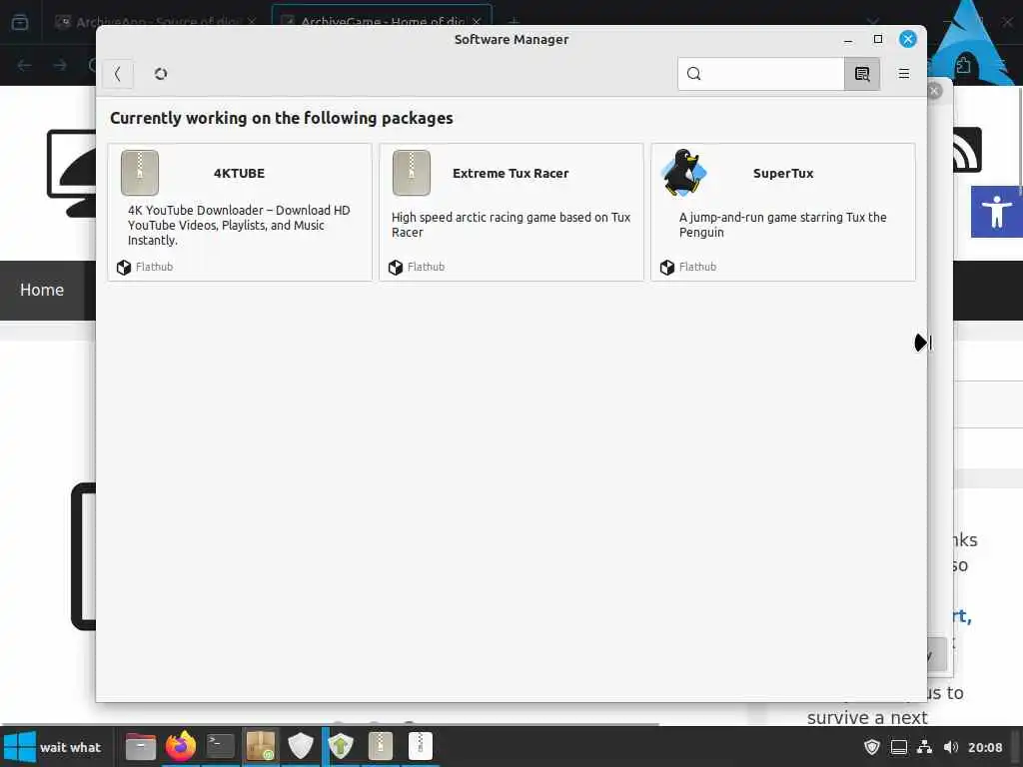The height and width of the screenshot is (767, 1023).
Task: Click the browser back arrow
Action: [24, 65]
